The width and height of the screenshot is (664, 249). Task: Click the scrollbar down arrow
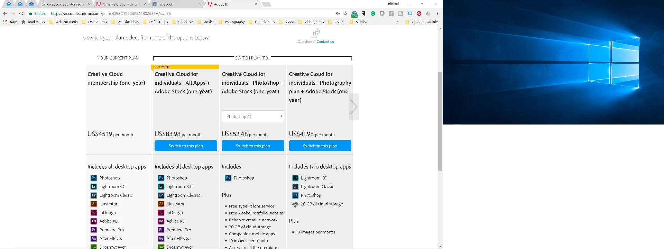click(x=440, y=246)
